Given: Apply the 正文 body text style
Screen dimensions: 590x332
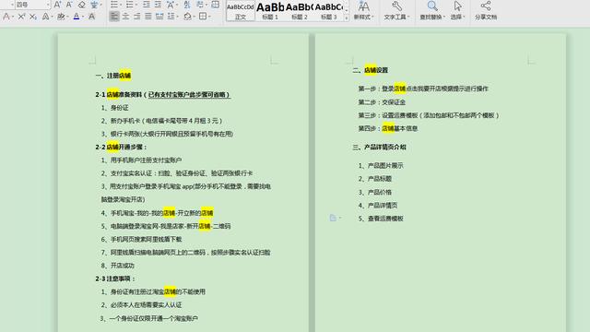Looking at the screenshot, I should (241, 10).
